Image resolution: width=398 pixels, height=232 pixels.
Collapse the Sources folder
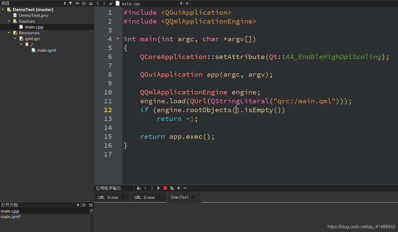pos(9,21)
